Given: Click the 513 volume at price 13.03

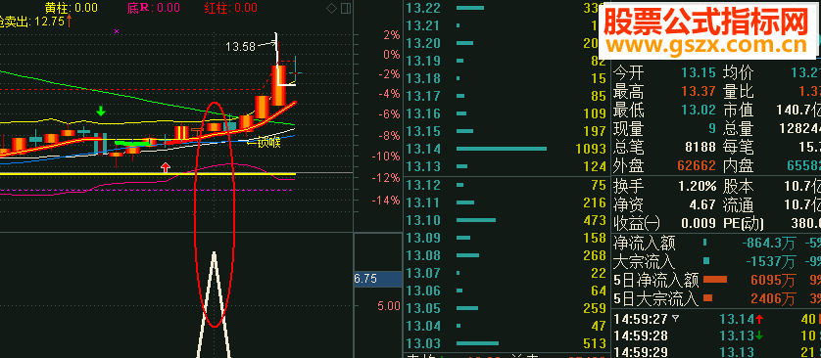Looking at the screenshot, I should coord(596,344).
